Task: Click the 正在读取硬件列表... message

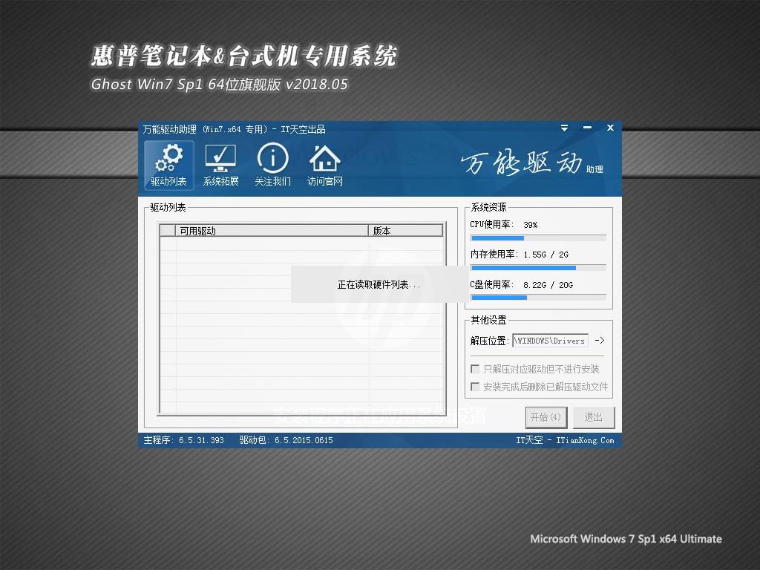Action: pos(379,284)
